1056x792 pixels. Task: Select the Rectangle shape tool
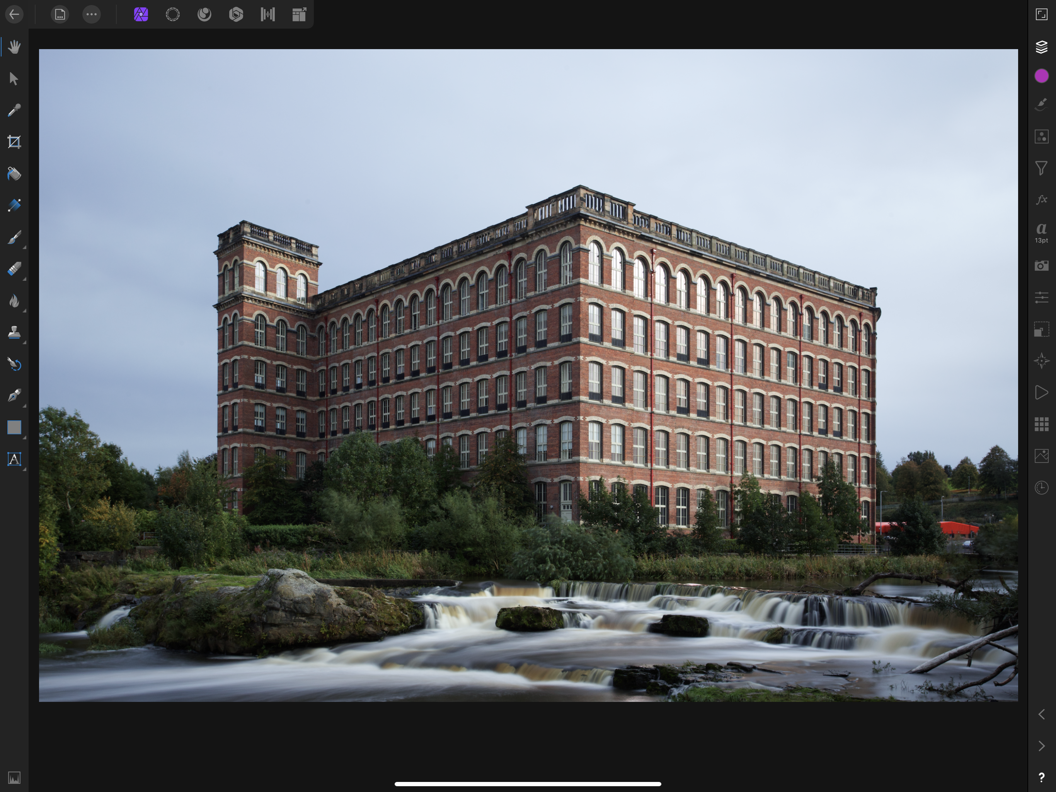click(14, 427)
